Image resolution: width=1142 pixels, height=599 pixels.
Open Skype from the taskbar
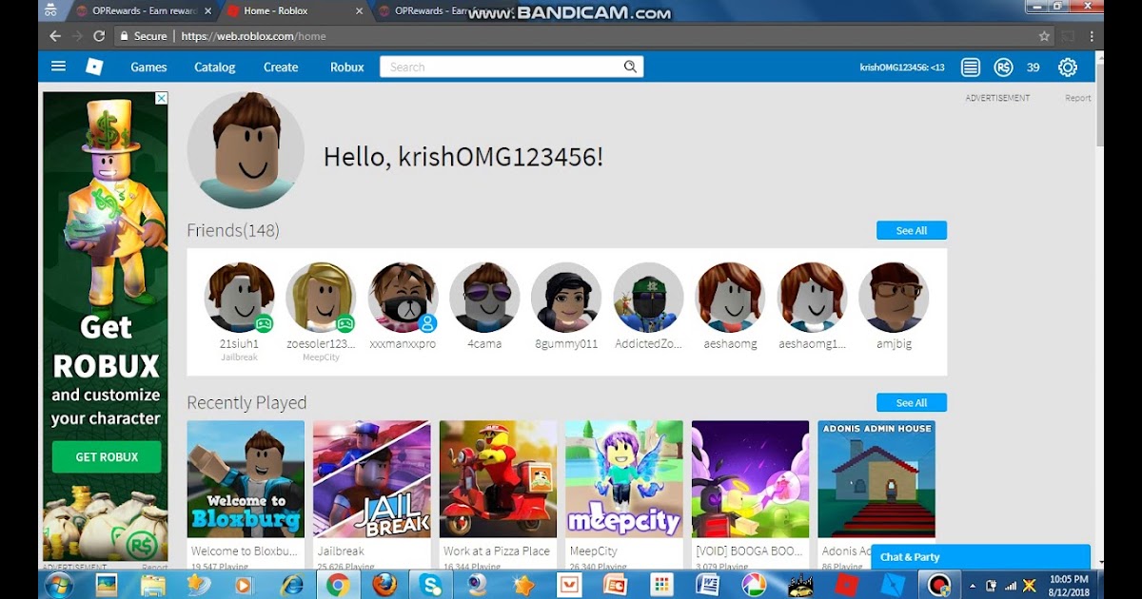point(430,585)
